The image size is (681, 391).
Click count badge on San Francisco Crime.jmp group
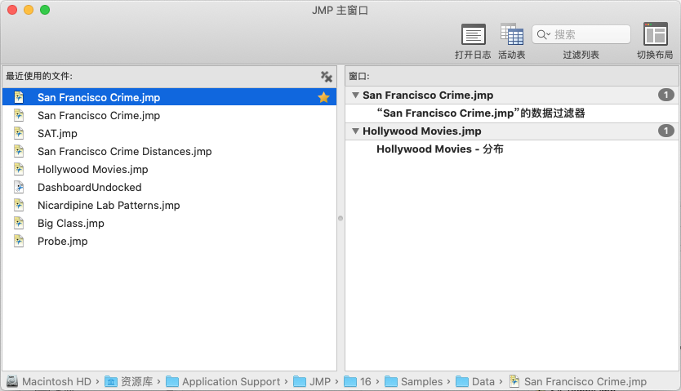pyautogui.click(x=666, y=95)
